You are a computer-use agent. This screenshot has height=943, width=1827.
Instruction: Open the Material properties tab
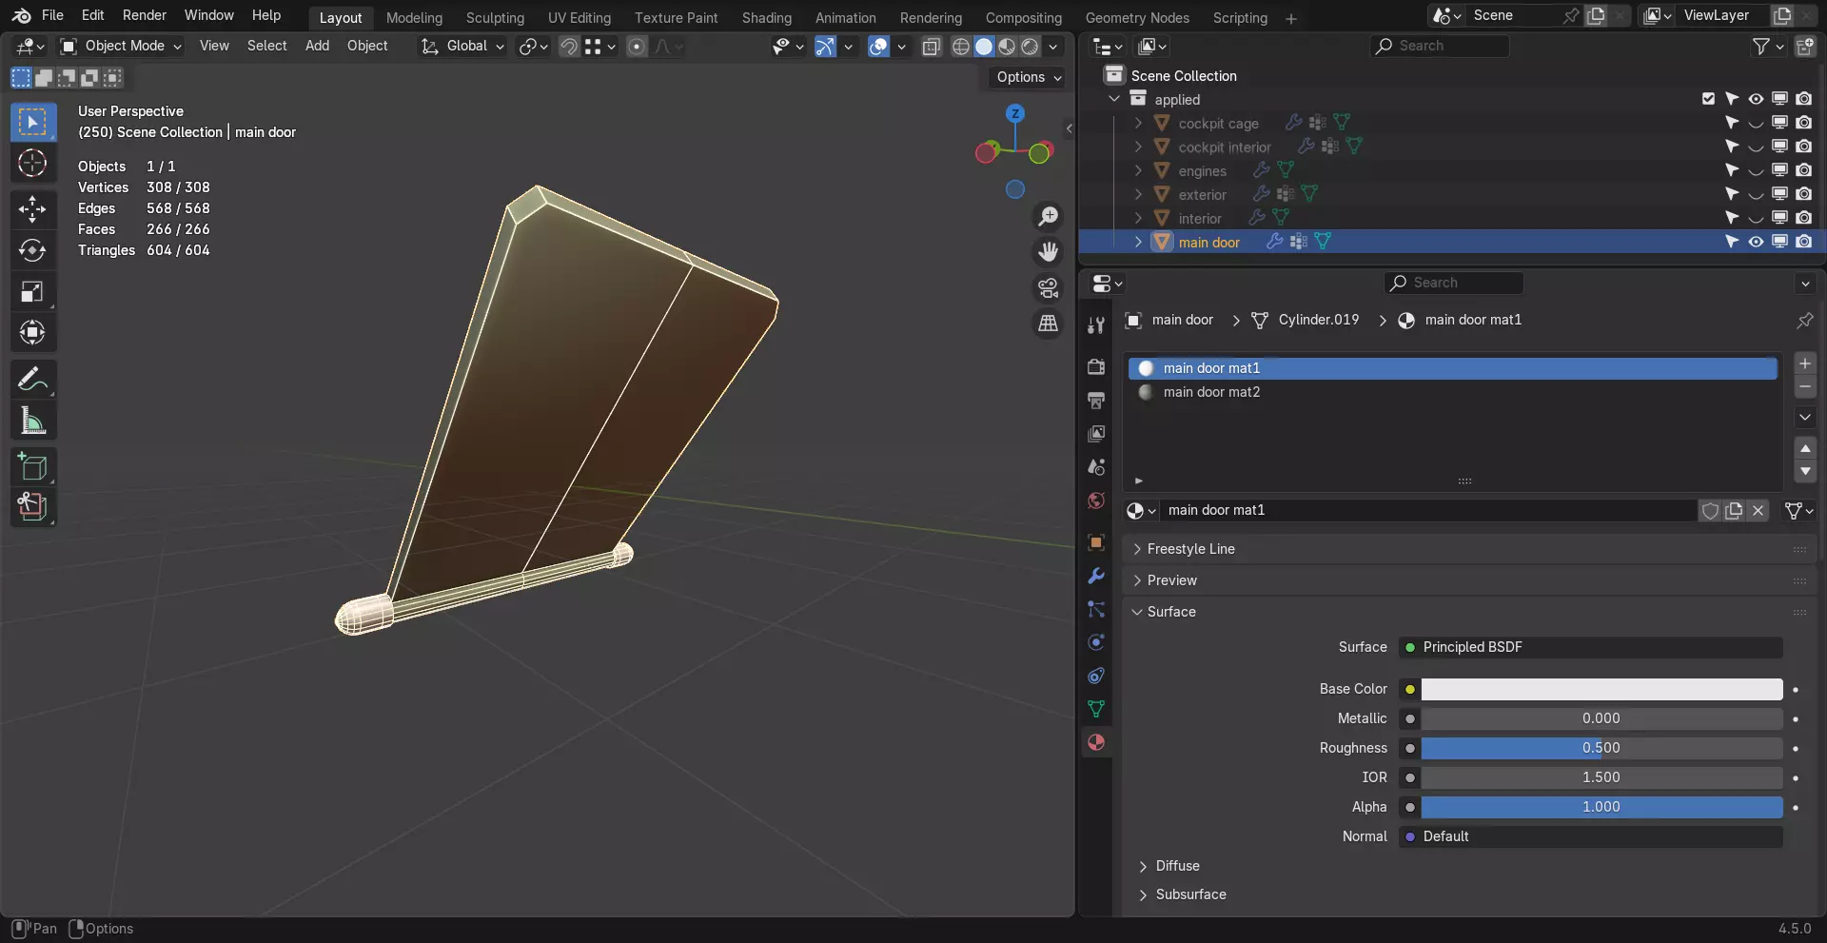(1096, 742)
